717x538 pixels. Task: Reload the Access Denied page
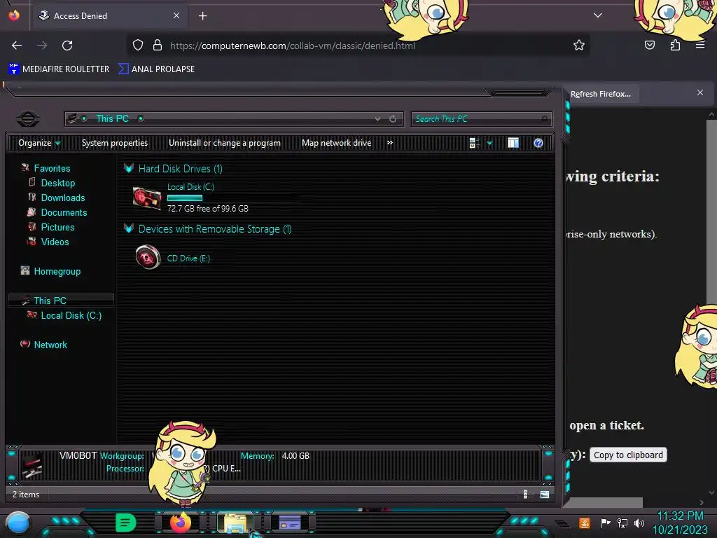tap(67, 46)
